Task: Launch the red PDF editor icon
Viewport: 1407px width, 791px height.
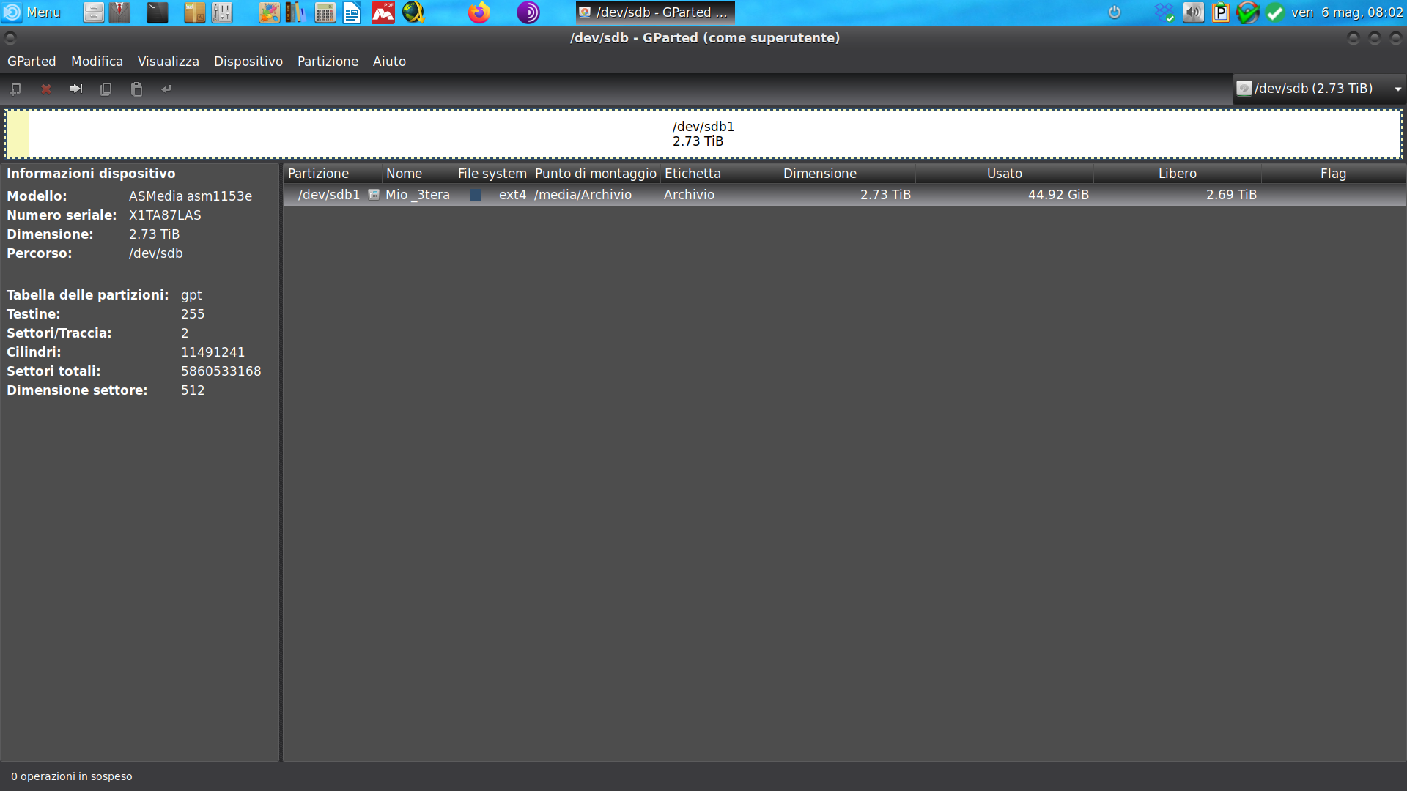Action: tap(383, 12)
